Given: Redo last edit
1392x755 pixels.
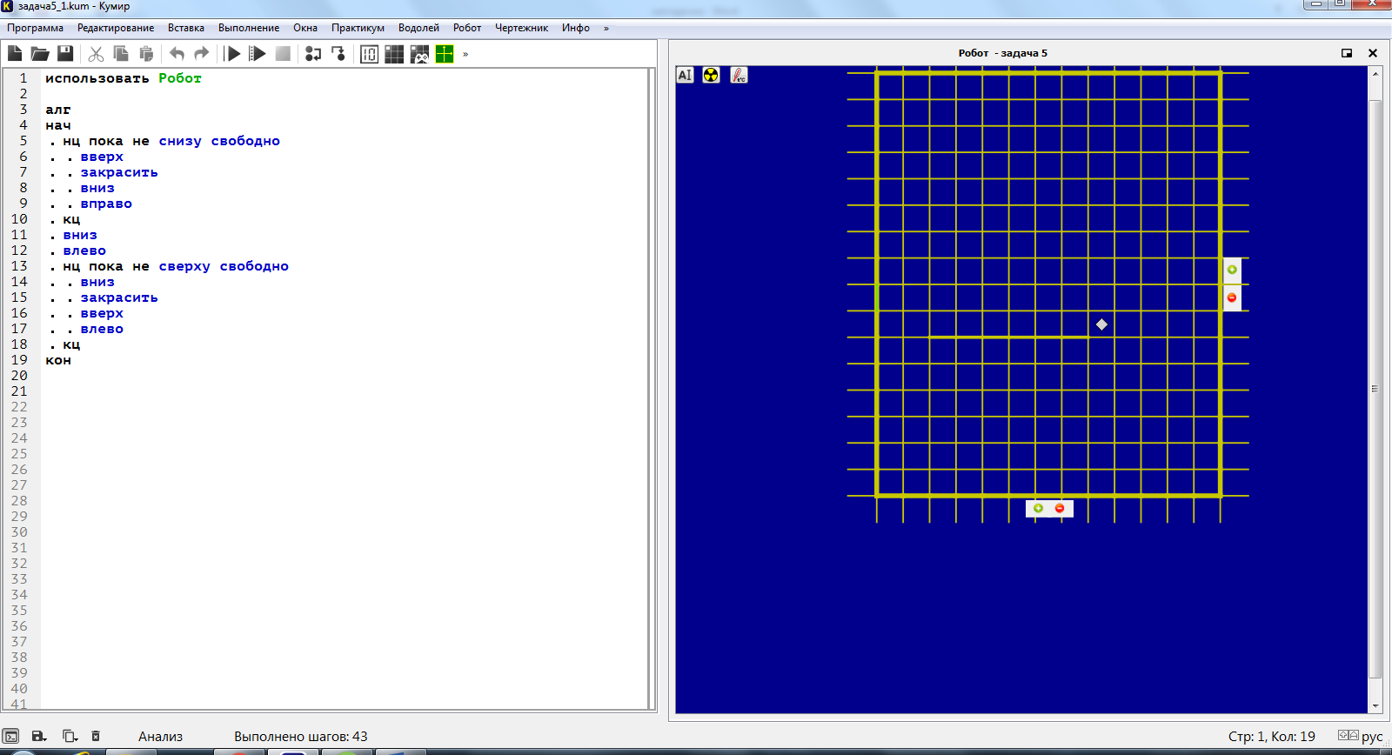Looking at the screenshot, I should (202, 54).
